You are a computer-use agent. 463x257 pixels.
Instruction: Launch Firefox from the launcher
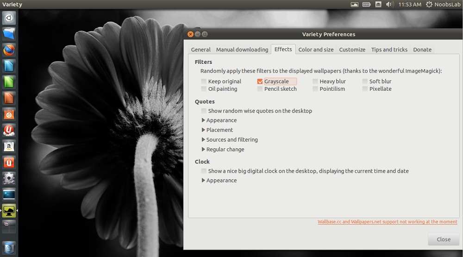(x=9, y=50)
